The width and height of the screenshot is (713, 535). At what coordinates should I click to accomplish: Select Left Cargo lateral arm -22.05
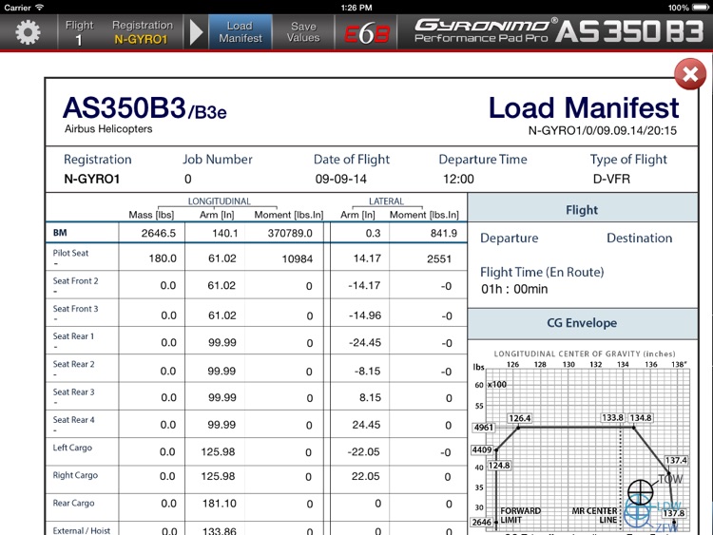point(364,452)
